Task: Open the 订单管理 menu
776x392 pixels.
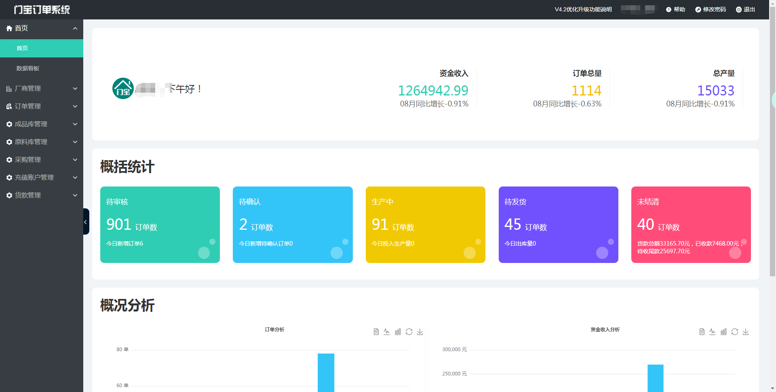Action: (42, 106)
